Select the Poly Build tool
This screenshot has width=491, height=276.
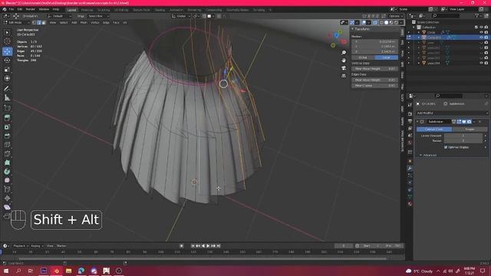7,163
